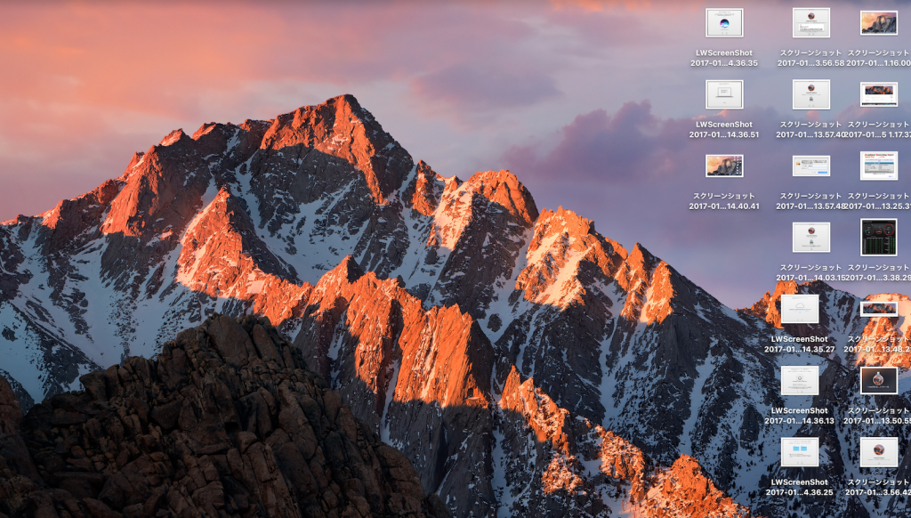Click スクリーンショット file ending 14.03.15
The width and height of the screenshot is (911, 518).
pos(810,237)
